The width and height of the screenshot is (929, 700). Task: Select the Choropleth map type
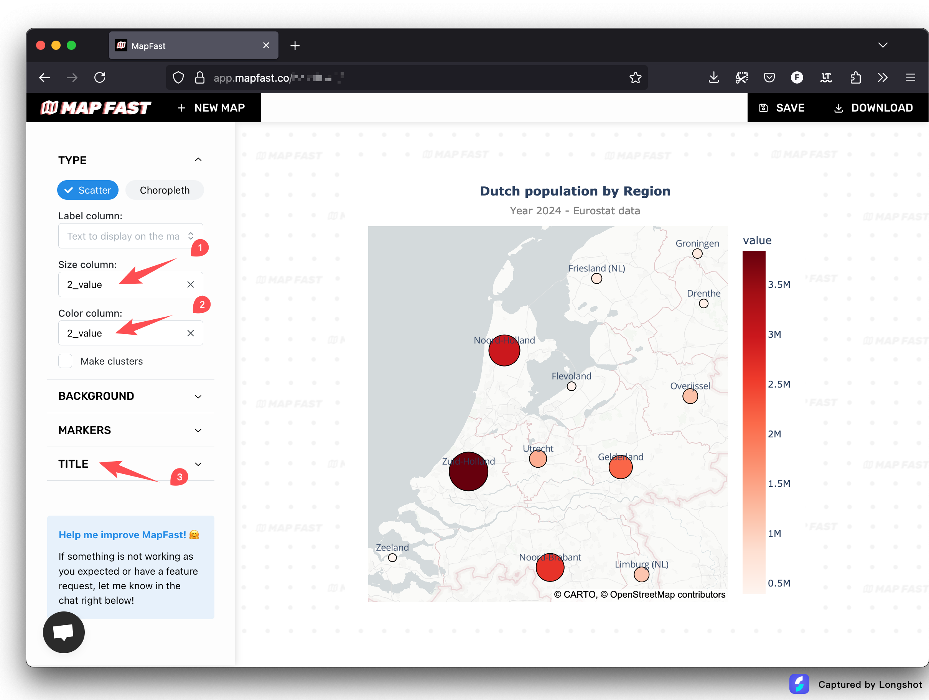165,190
